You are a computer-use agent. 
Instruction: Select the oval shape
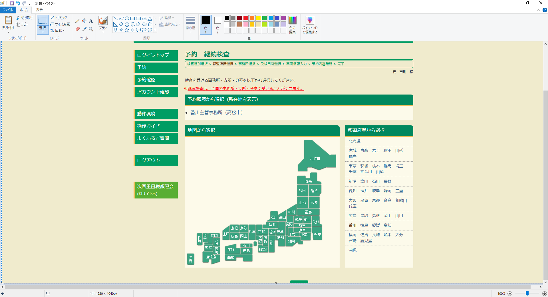tap(127, 19)
